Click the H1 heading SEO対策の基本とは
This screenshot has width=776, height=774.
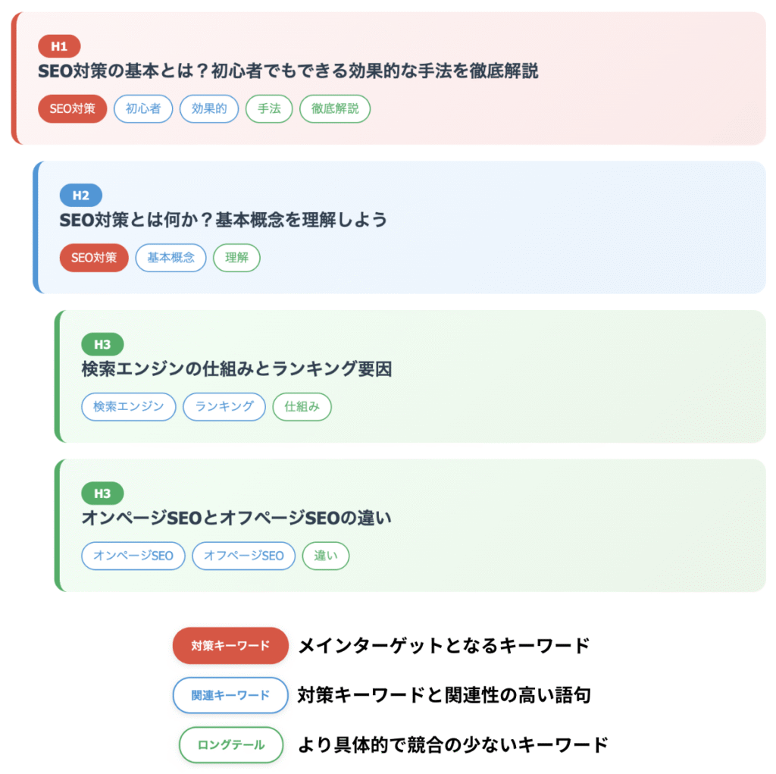[288, 71]
